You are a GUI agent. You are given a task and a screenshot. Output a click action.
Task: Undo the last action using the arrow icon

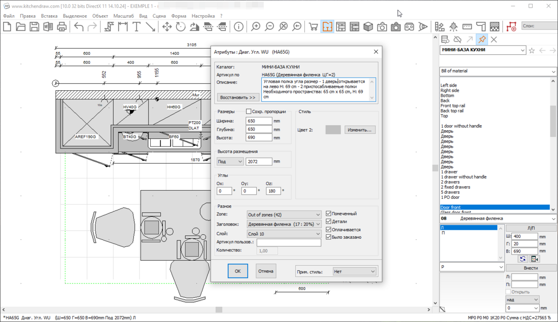coord(79,27)
